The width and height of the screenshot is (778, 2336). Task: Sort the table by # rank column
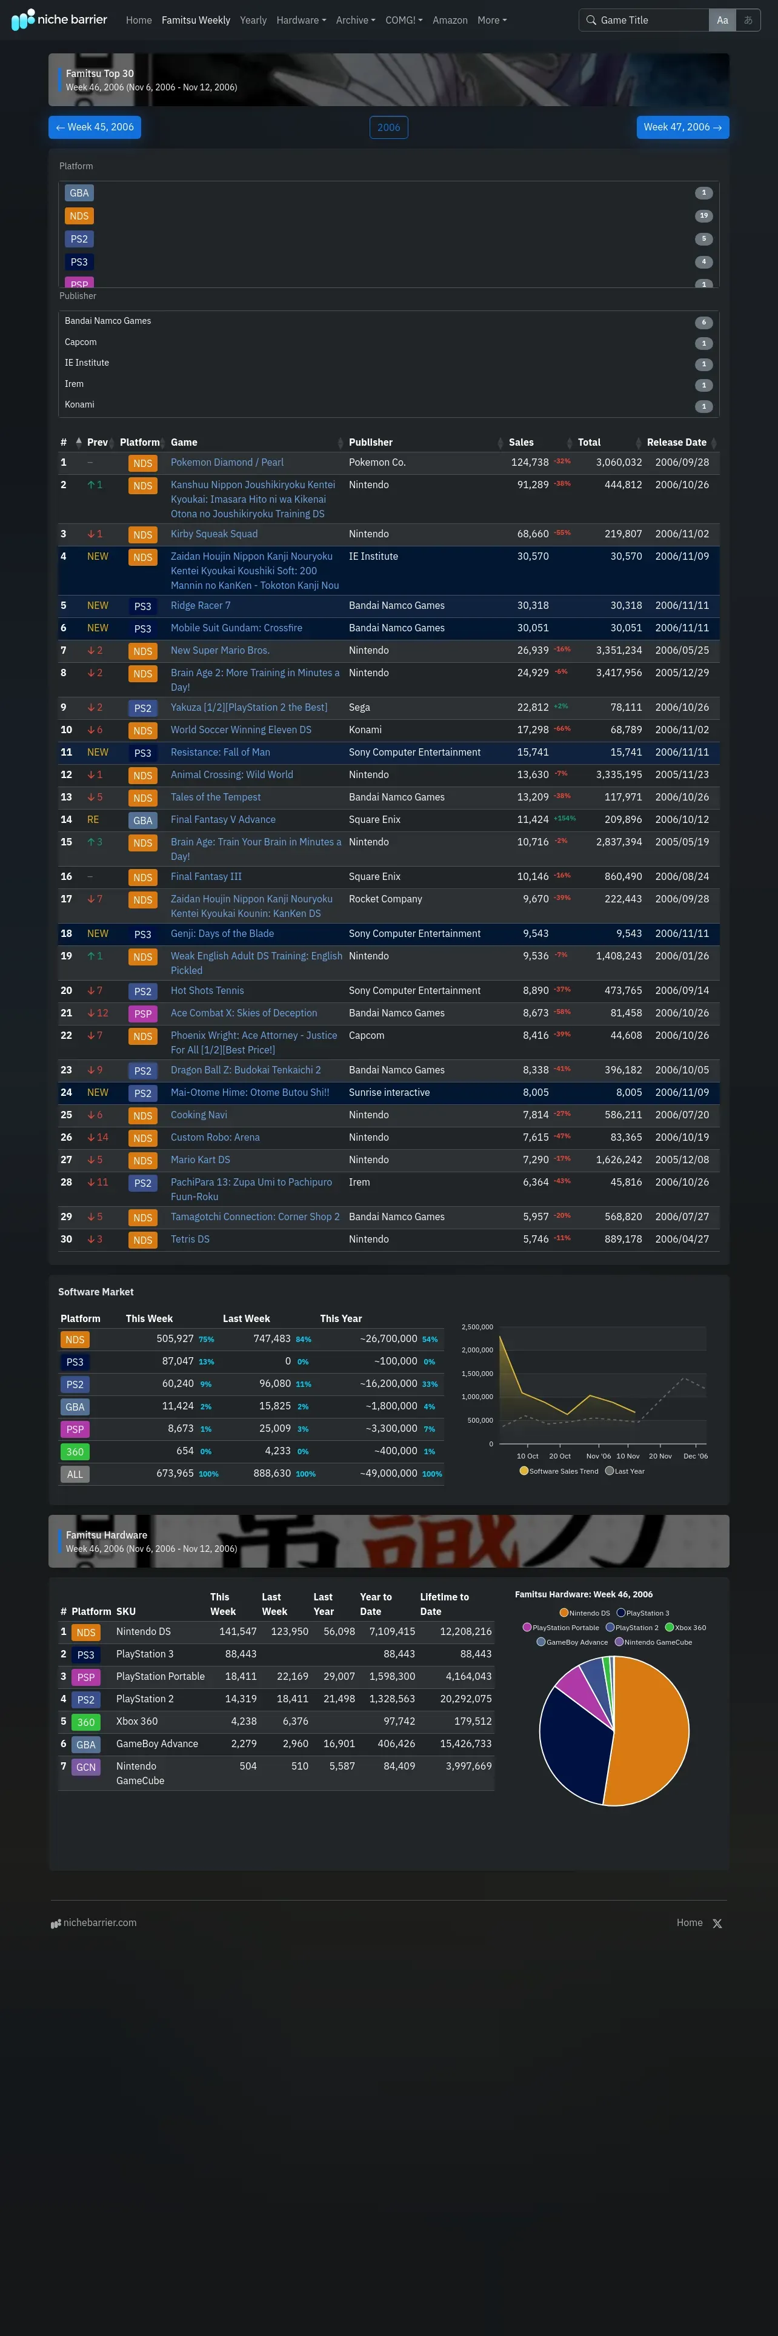tap(71, 443)
